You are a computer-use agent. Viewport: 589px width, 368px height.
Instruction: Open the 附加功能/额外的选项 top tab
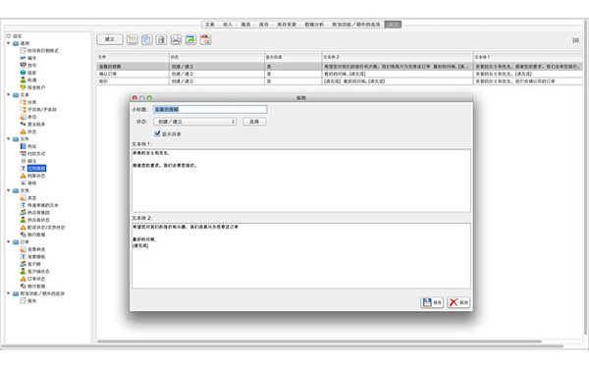(x=356, y=25)
